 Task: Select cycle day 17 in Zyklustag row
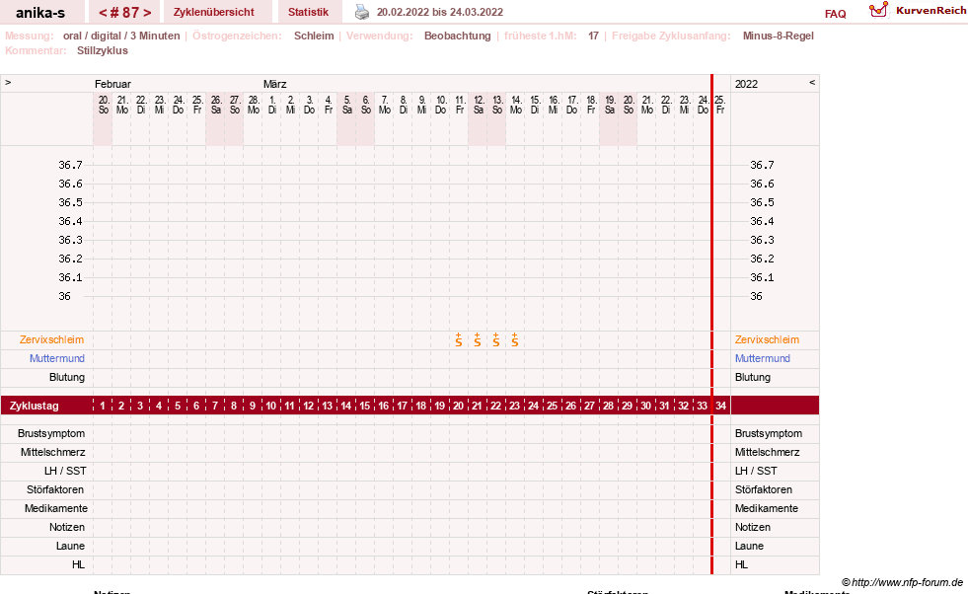pyautogui.click(x=402, y=406)
